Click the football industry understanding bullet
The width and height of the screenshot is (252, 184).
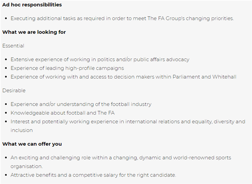tap(81, 104)
